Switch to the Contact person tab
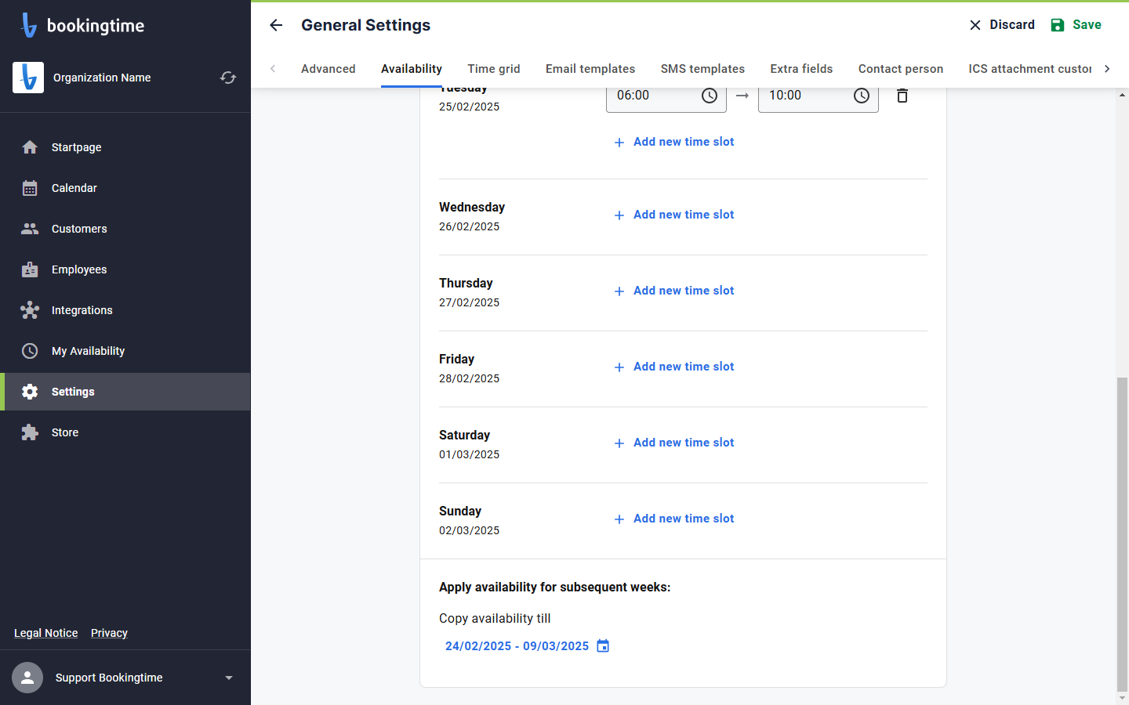The height and width of the screenshot is (705, 1129). (x=901, y=69)
